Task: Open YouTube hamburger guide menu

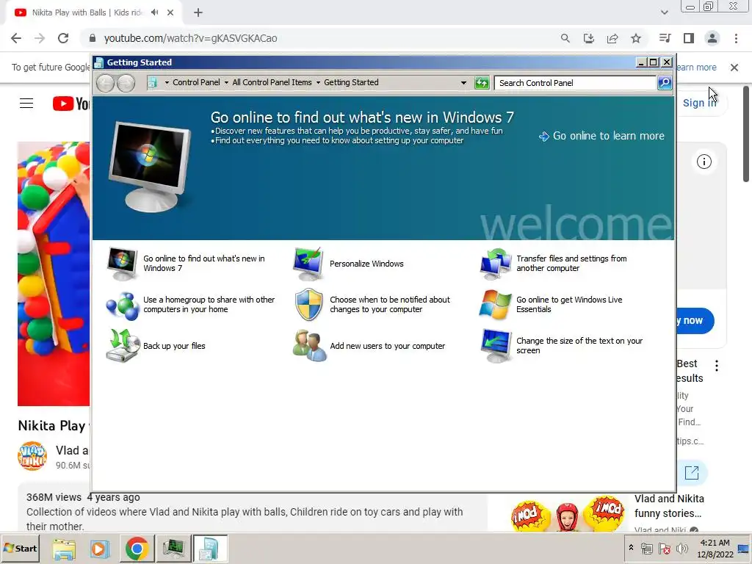Action: coord(26,103)
